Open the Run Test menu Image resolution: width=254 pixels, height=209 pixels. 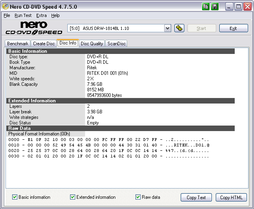click(23, 15)
